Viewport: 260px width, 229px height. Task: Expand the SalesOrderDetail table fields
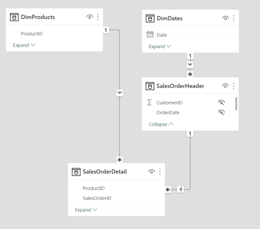86,210
